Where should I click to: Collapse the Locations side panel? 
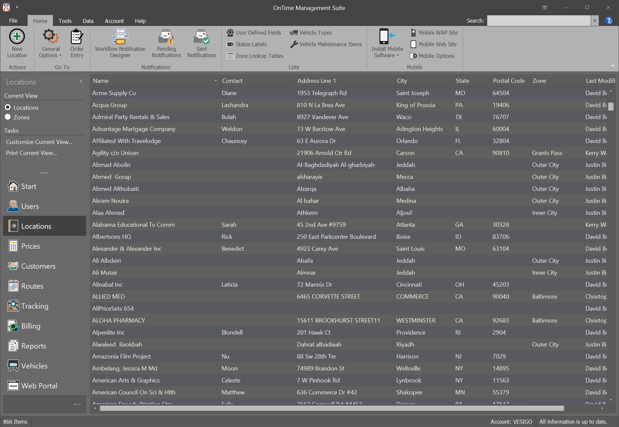(x=81, y=81)
